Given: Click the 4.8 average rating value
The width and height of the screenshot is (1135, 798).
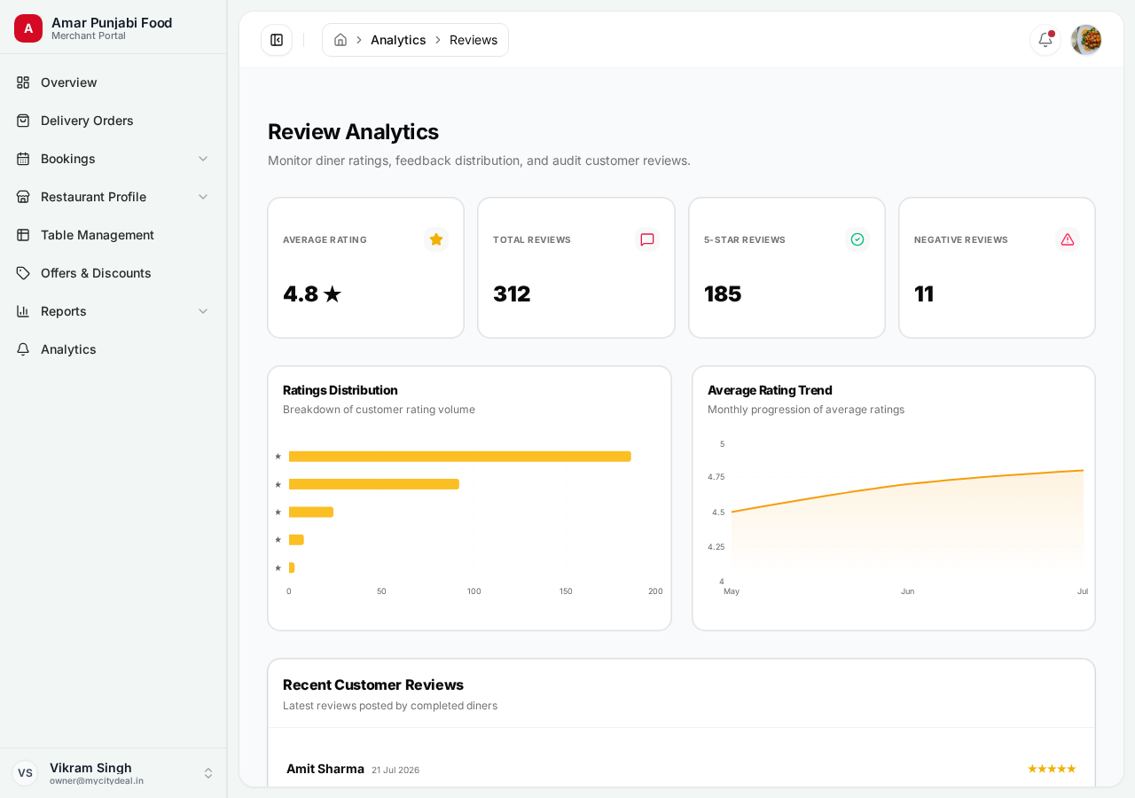Looking at the screenshot, I should [312, 293].
